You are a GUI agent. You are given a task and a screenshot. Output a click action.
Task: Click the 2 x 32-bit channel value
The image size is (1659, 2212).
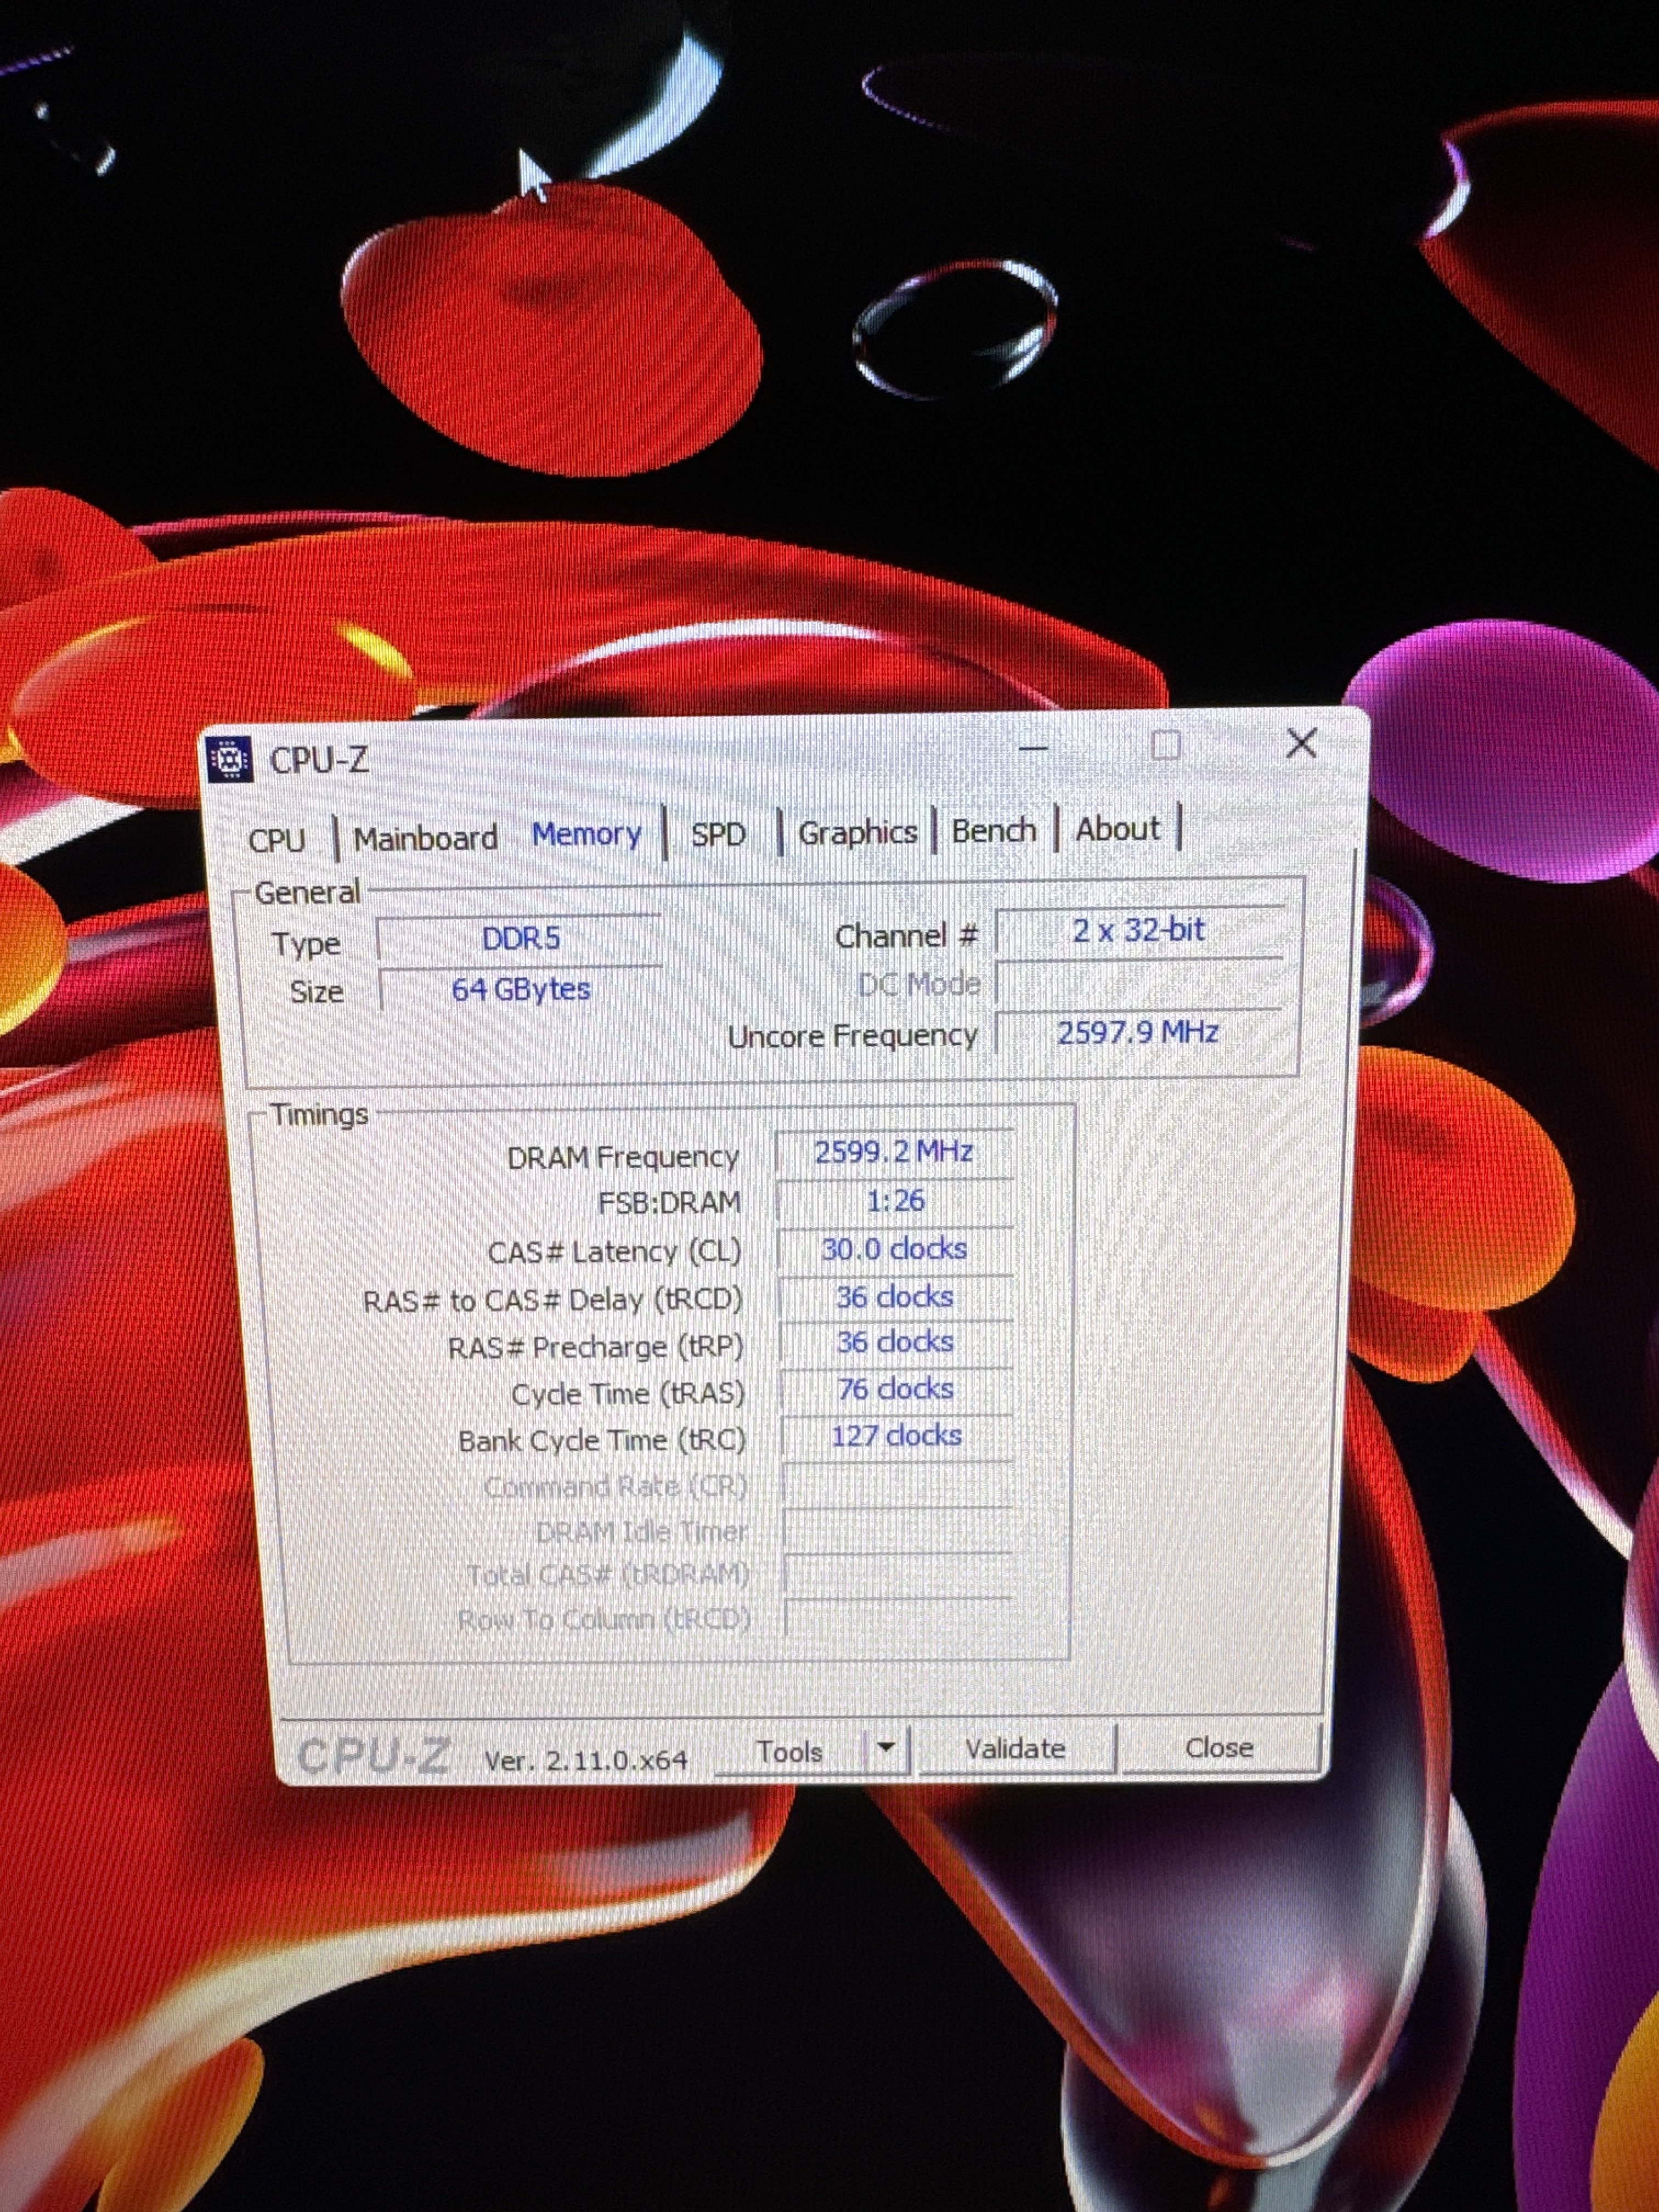(1139, 930)
